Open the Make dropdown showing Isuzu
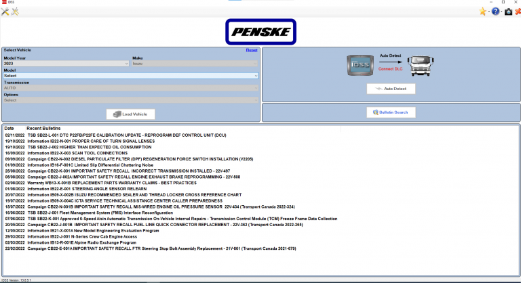Image resolution: width=521 pixels, height=283 pixels. 195,64
